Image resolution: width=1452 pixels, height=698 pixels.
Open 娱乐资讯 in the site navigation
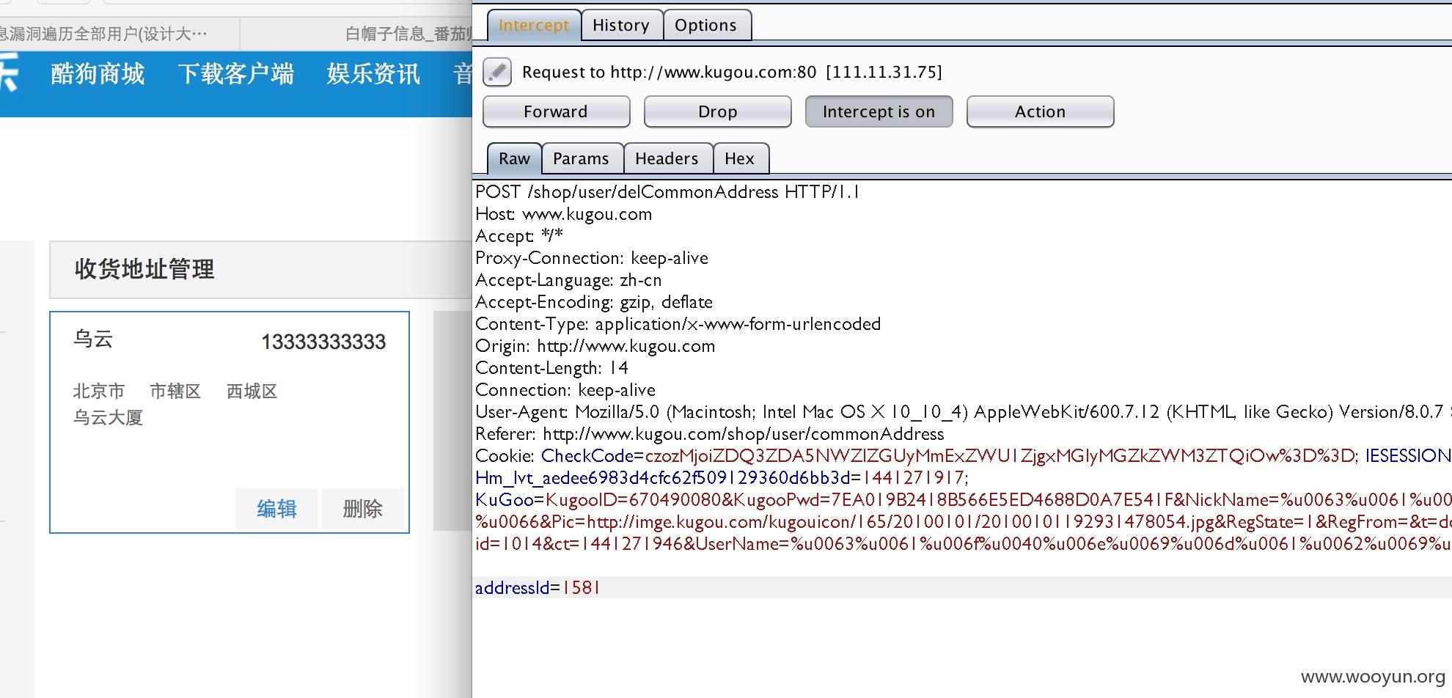373,74
